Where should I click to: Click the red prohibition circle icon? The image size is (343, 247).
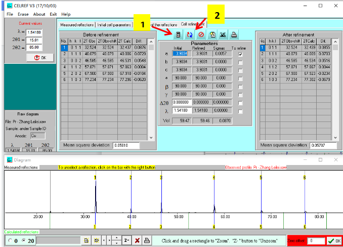(x=201, y=35)
